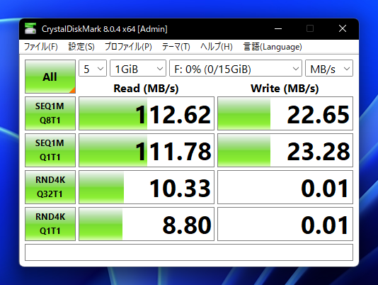Run the SEQ1M Q1T1 test
The width and height of the screenshot is (378, 285).
pyautogui.click(x=50, y=150)
